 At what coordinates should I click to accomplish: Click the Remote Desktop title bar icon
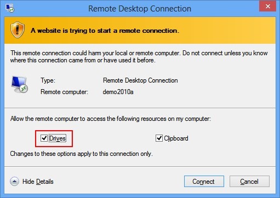click(x=10, y=8)
